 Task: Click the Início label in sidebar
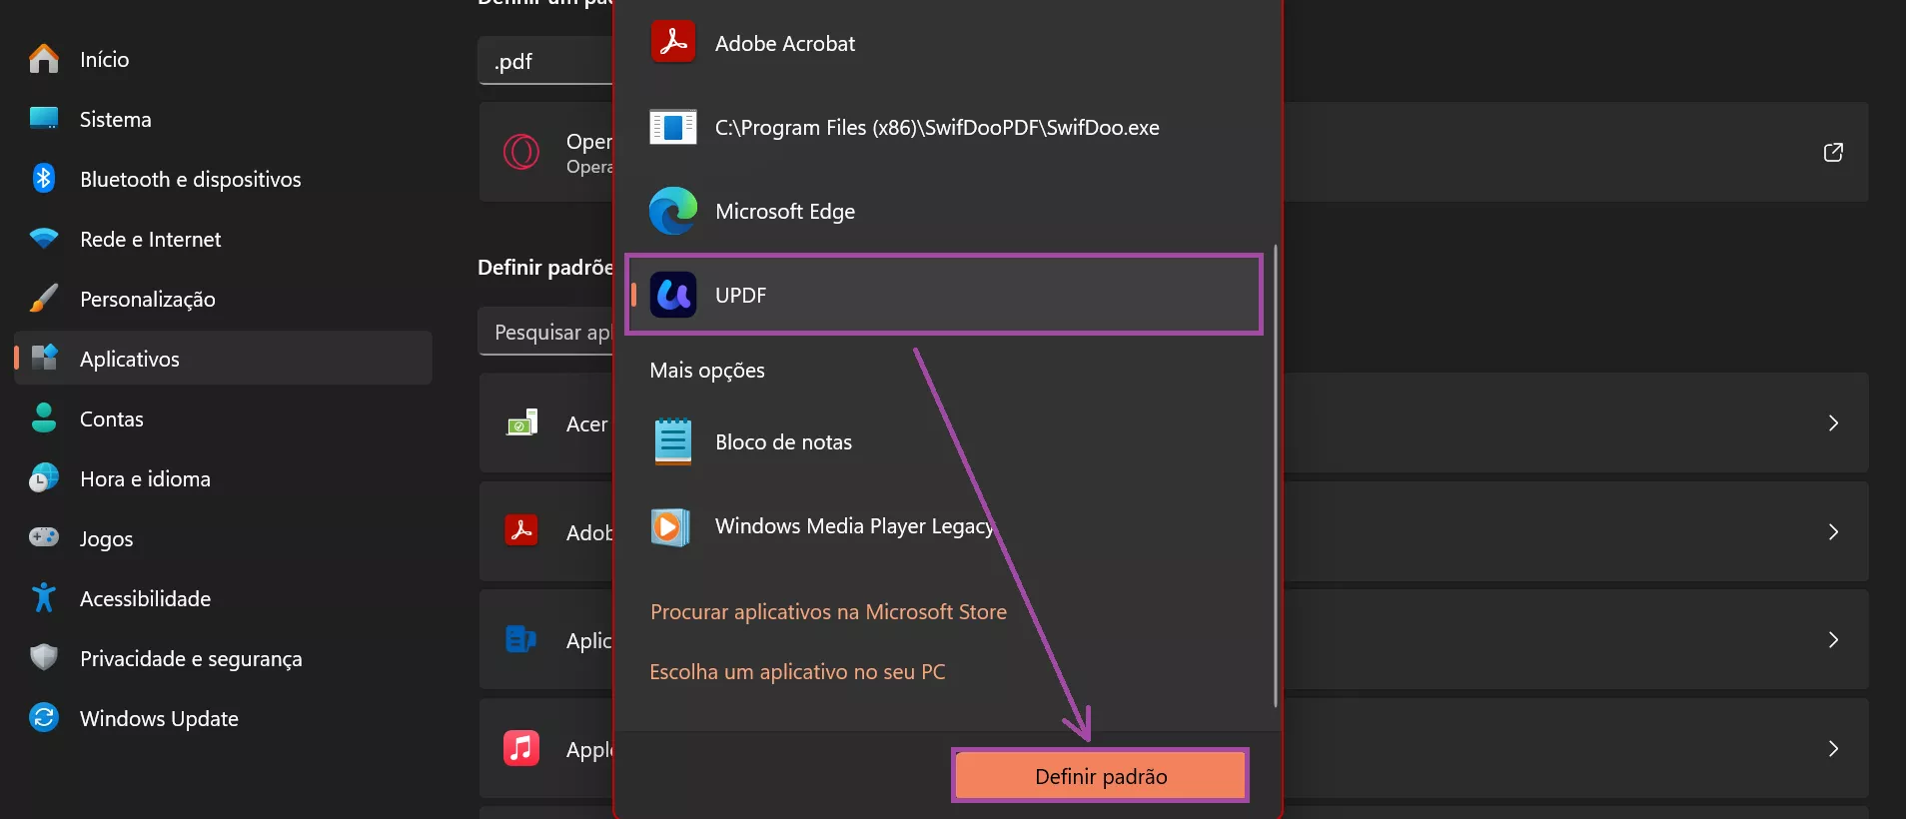click(105, 60)
